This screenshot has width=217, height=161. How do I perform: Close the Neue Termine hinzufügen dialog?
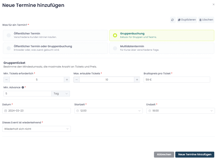pos(214,4)
